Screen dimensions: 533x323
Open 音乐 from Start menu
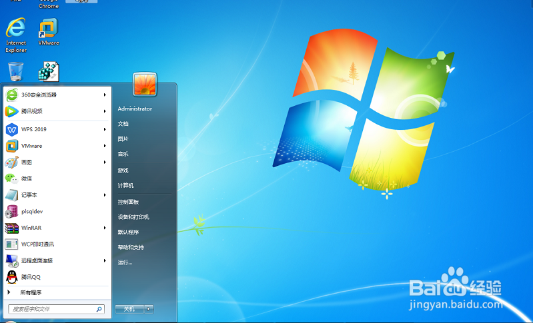coord(123,154)
